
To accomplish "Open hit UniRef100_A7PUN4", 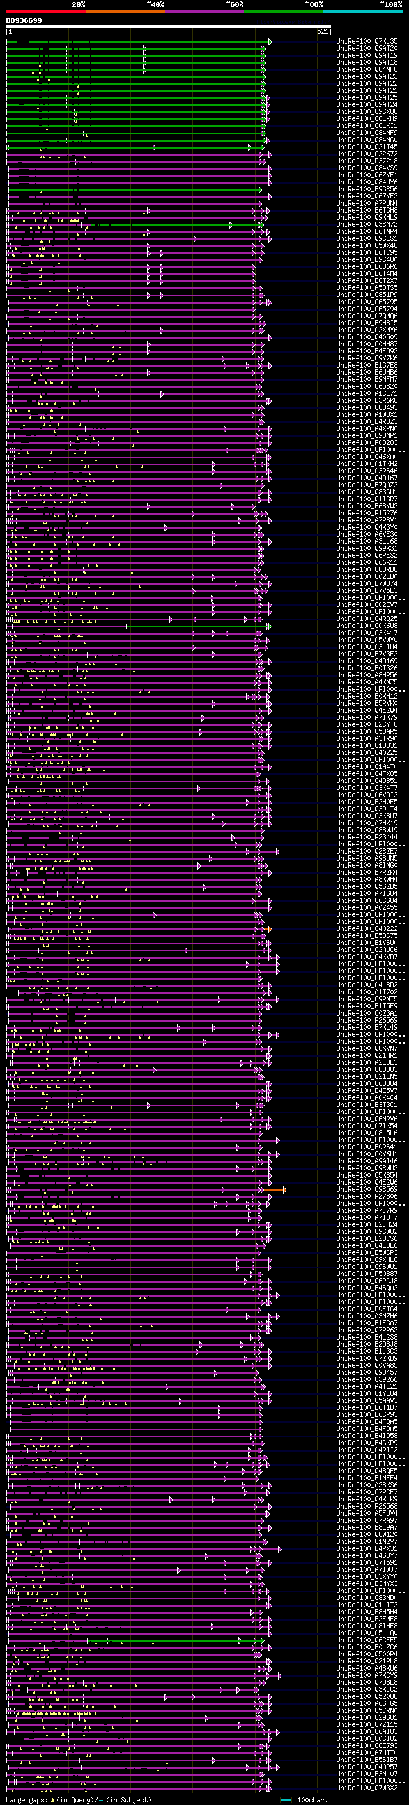I will pyautogui.click(x=367, y=203).
